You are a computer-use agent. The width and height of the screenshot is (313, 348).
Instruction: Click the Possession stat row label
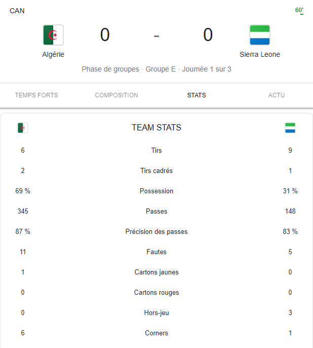(156, 191)
